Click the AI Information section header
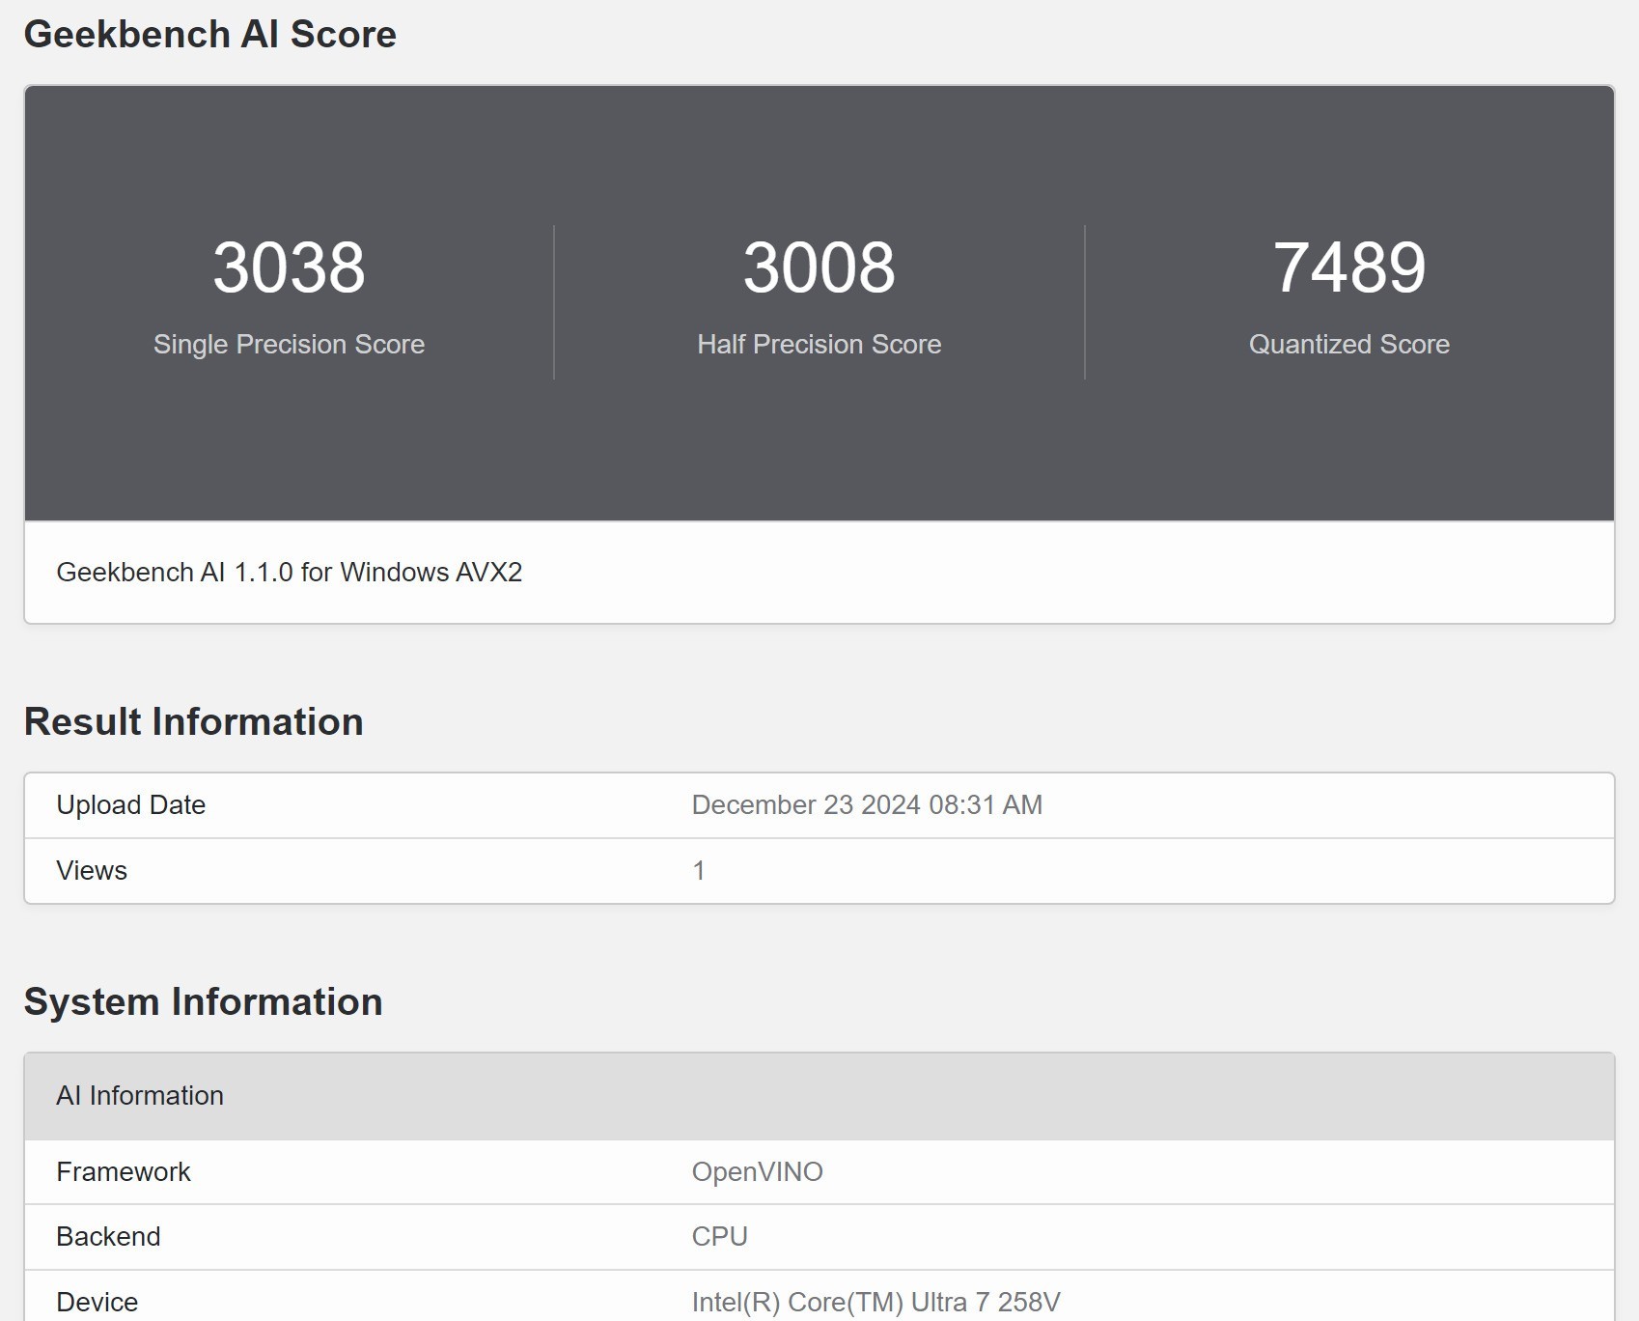Screen dimensions: 1639x1321 [141, 1095]
